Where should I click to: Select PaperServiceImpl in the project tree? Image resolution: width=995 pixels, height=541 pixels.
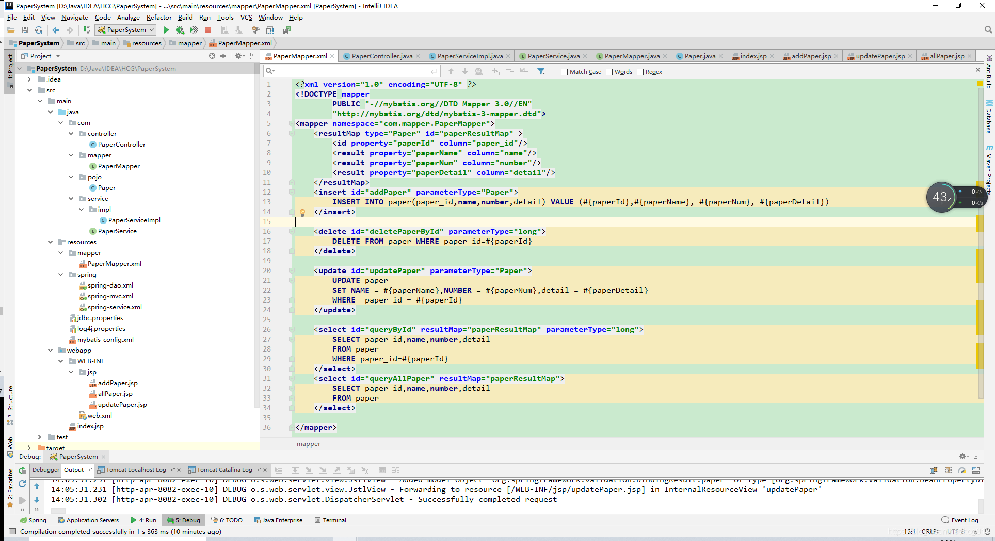coord(134,220)
